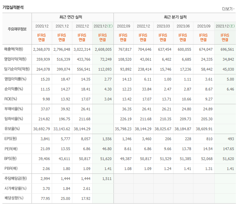Select BPS value 39,406
The width and height of the screenshot is (239, 205).
pos(44,159)
